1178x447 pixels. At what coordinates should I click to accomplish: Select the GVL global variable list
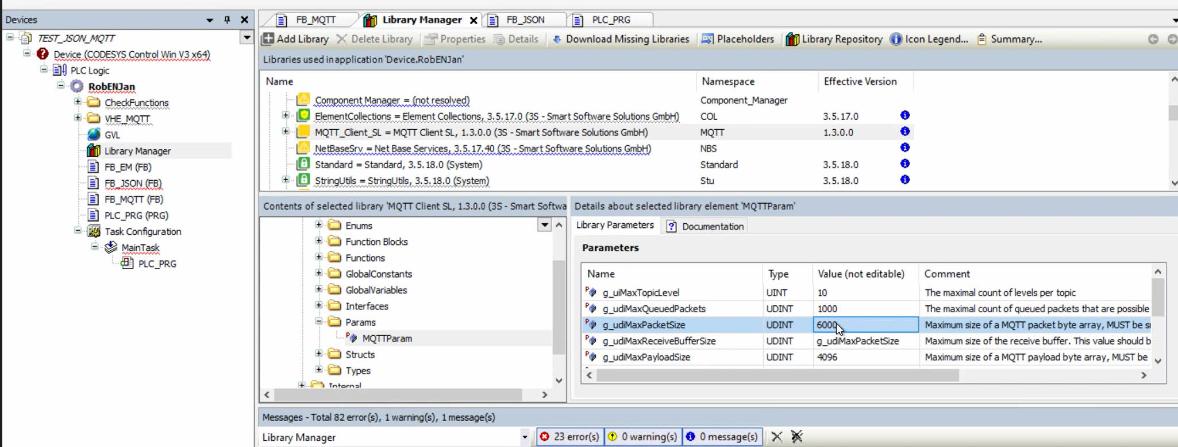(112, 135)
